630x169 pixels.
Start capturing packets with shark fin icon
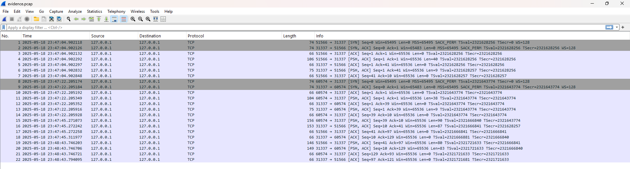click(x=4, y=19)
